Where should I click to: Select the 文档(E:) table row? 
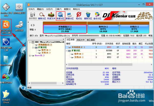(109, 57)
